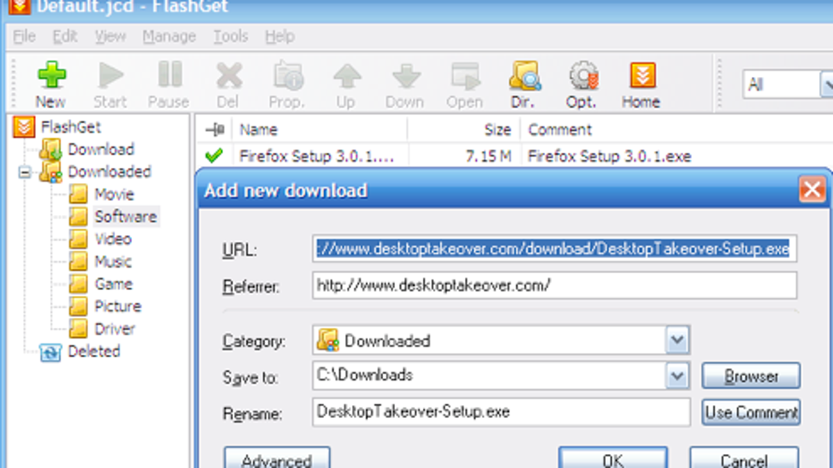833x468 pixels.
Task: Click the Open toolbar icon
Action: [x=464, y=85]
